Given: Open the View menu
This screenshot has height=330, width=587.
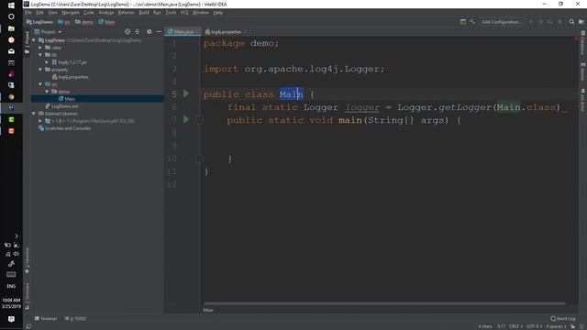Looking at the screenshot, I should point(53,13).
